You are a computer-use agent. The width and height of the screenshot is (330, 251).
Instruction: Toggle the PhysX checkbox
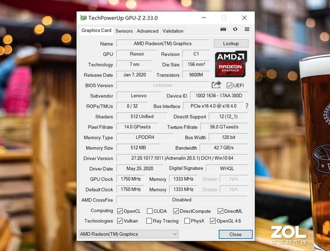[x=187, y=221]
